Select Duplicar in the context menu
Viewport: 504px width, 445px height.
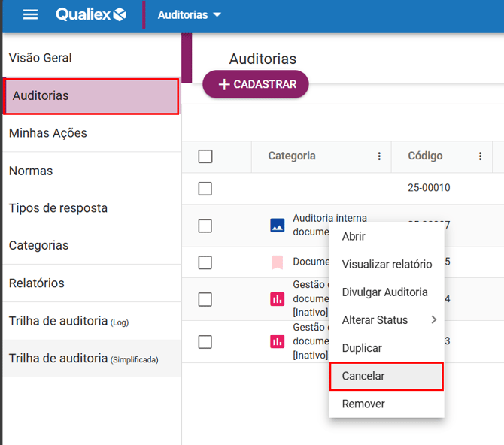pos(362,348)
